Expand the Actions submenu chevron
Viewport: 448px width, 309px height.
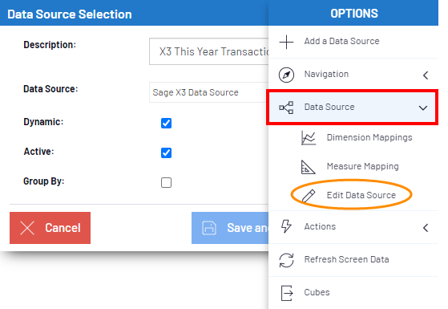(x=426, y=228)
